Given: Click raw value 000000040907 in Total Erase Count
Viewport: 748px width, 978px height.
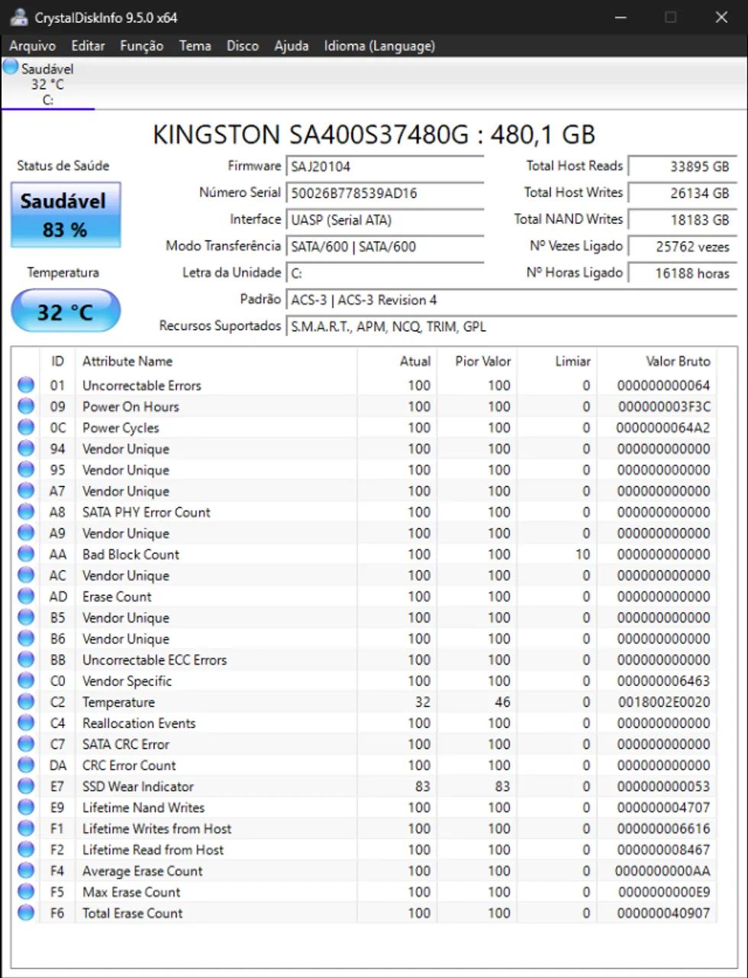Looking at the screenshot, I should click(663, 912).
